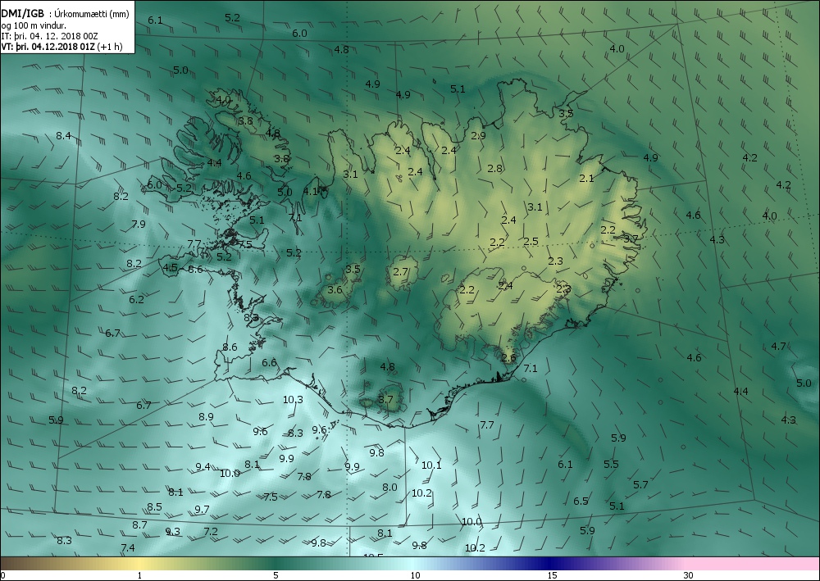Click the map value 10.3

click(x=293, y=400)
